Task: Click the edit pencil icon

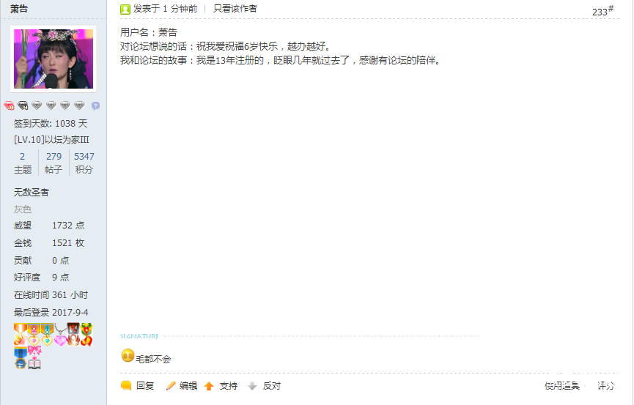Action: 171,386
